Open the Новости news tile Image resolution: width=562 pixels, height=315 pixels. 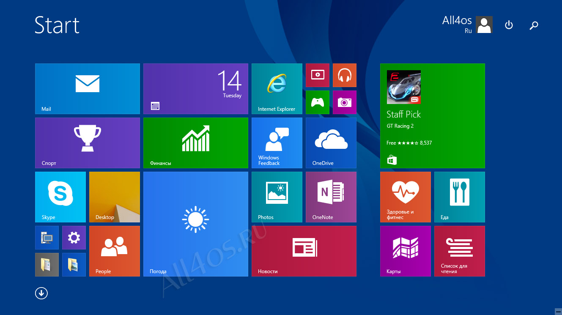click(304, 251)
